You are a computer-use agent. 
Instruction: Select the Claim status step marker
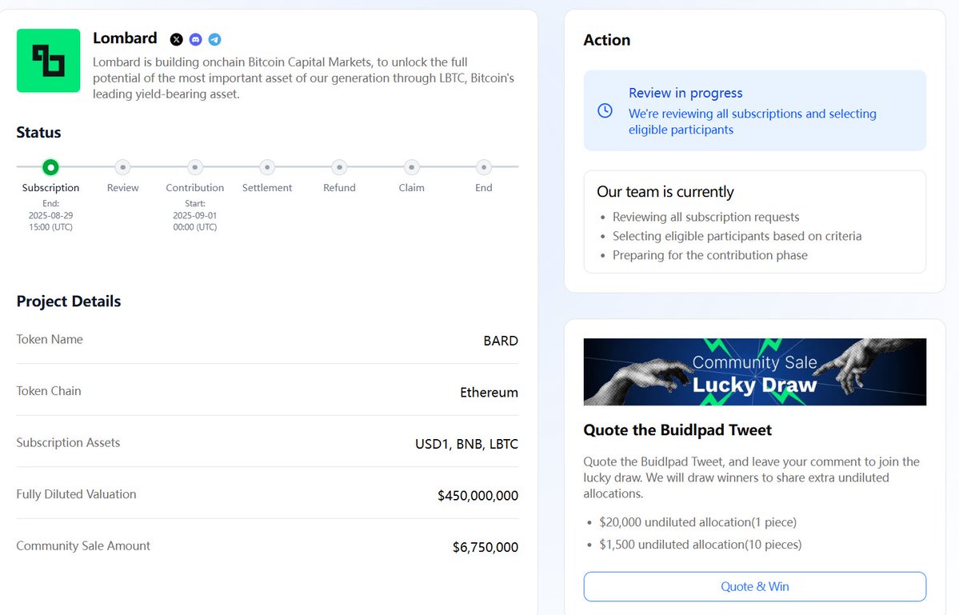tap(412, 167)
